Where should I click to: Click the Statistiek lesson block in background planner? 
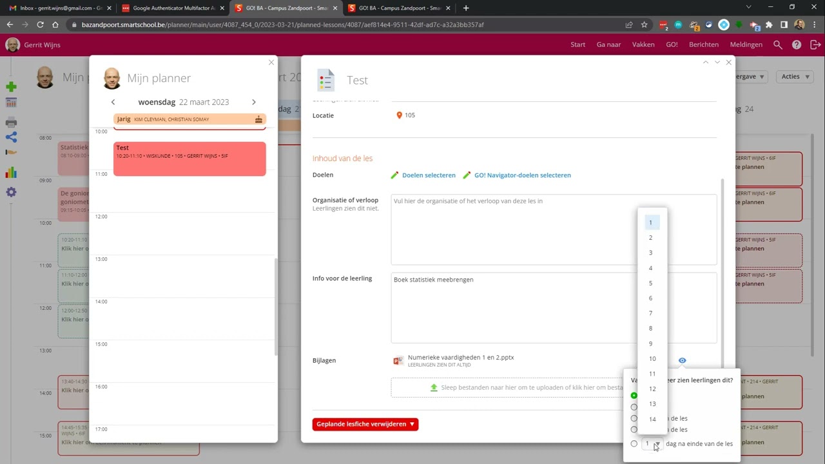coord(73,159)
